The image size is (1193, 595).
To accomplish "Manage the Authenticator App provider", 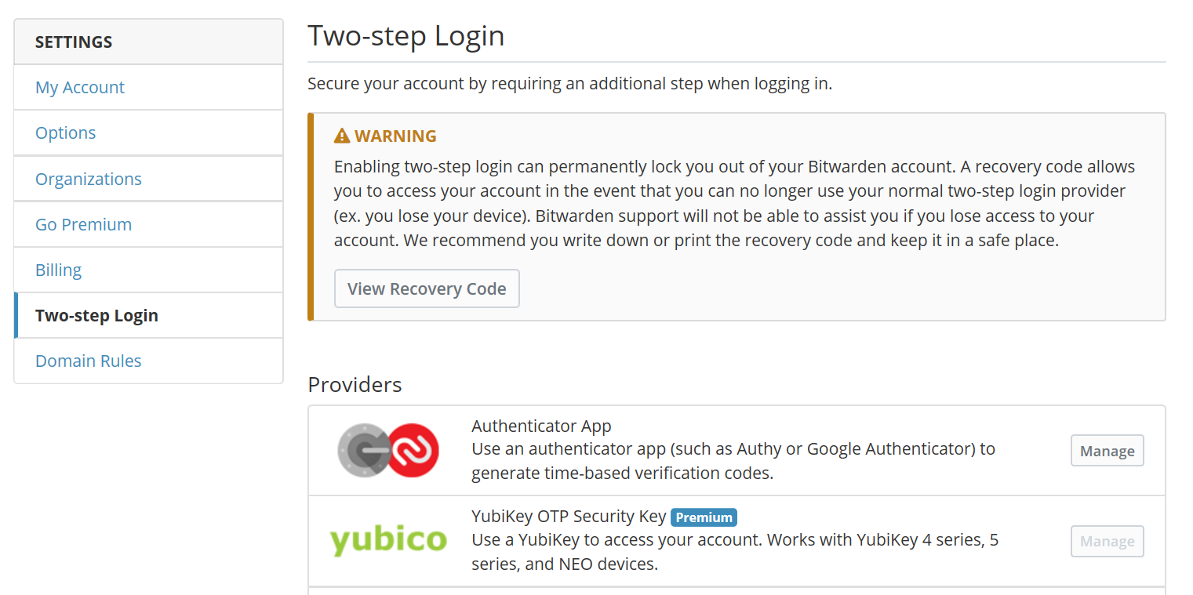I will pyautogui.click(x=1107, y=451).
